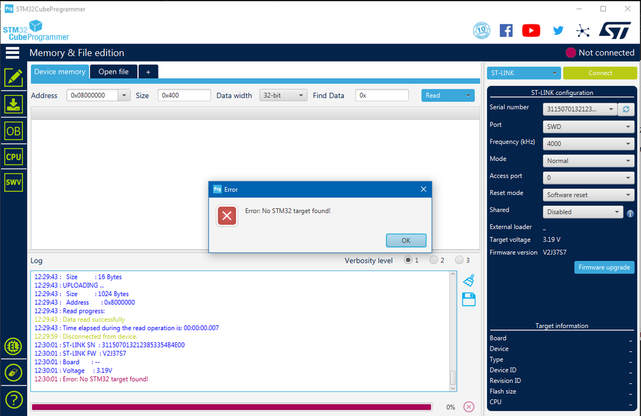Viewport: 641px width, 416px height.
Task: Select verbosity level 1
Action: click(408, 260)
